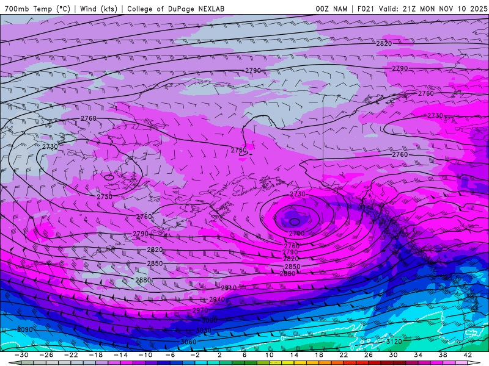This screenshot has height=366, width=489.
Task: Click the 22 color scale tick label
Action: tap(344, 355)
